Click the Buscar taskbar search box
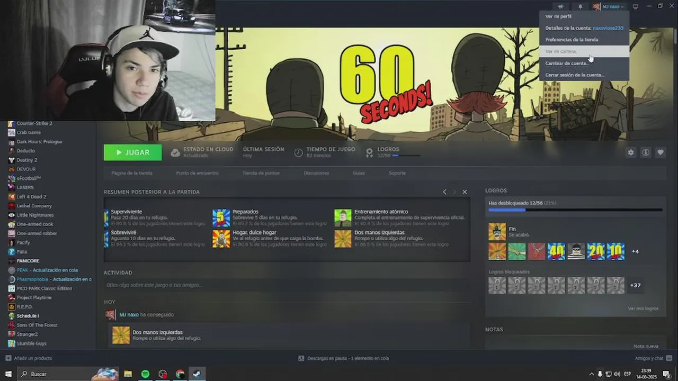Viewport: 678px width, 381px height. click(67, 374)
